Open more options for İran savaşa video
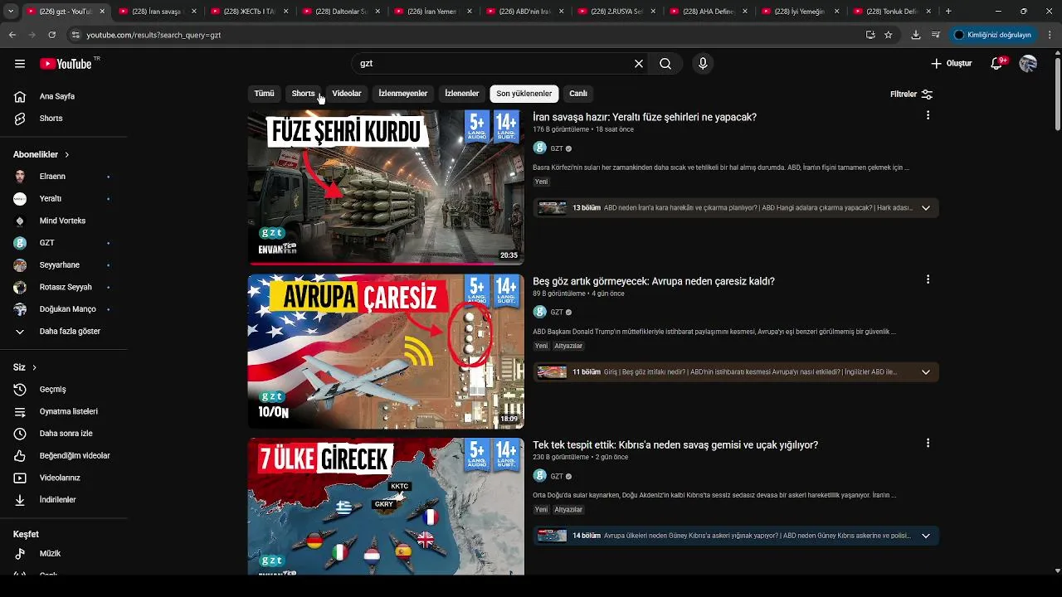This screenshot has width=1062, height=597. 928,116
